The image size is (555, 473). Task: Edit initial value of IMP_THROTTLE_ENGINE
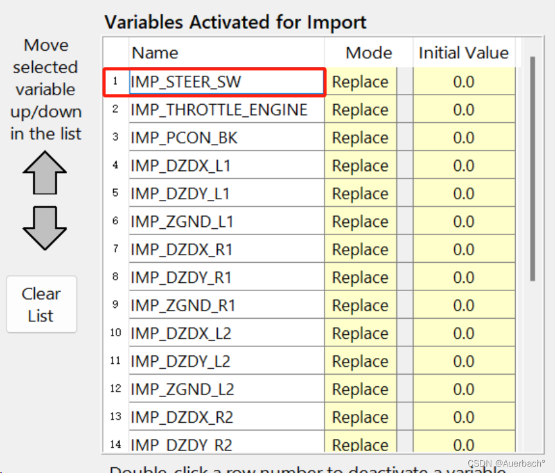(x=464, y=109)
